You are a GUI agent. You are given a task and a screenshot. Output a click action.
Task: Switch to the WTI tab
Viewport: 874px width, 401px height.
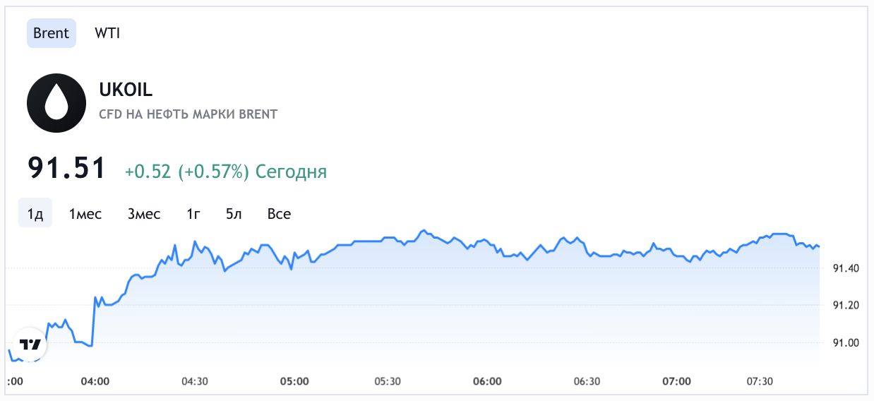tap(107, 33)
